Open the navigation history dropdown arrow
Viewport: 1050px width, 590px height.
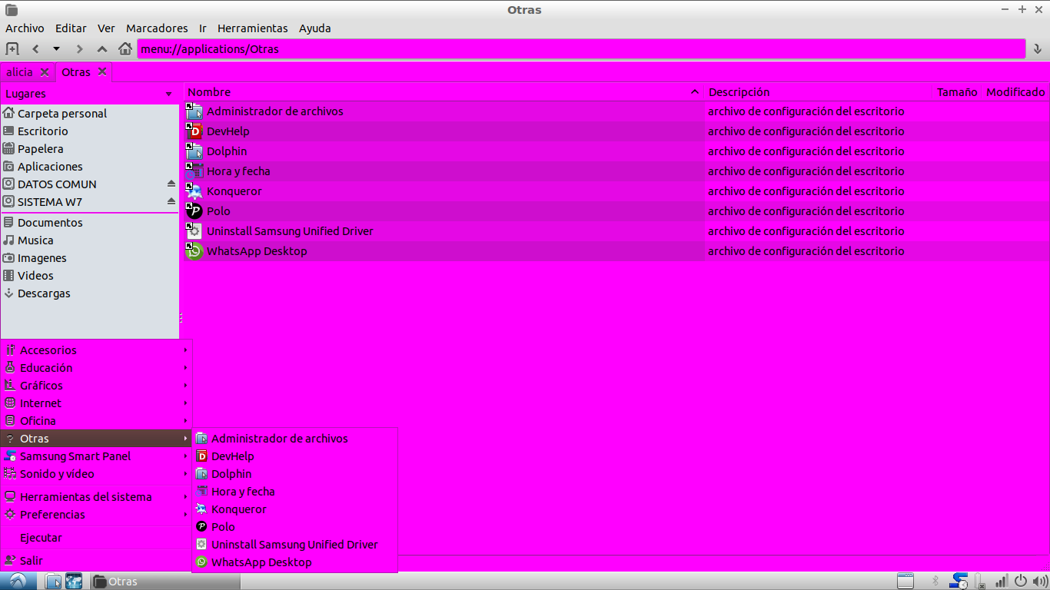click(x=56, y=48)
